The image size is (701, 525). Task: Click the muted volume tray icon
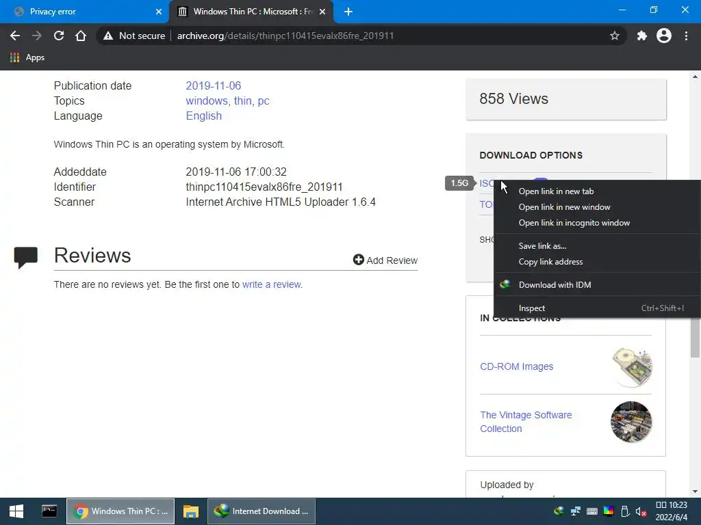click(641, 511)
